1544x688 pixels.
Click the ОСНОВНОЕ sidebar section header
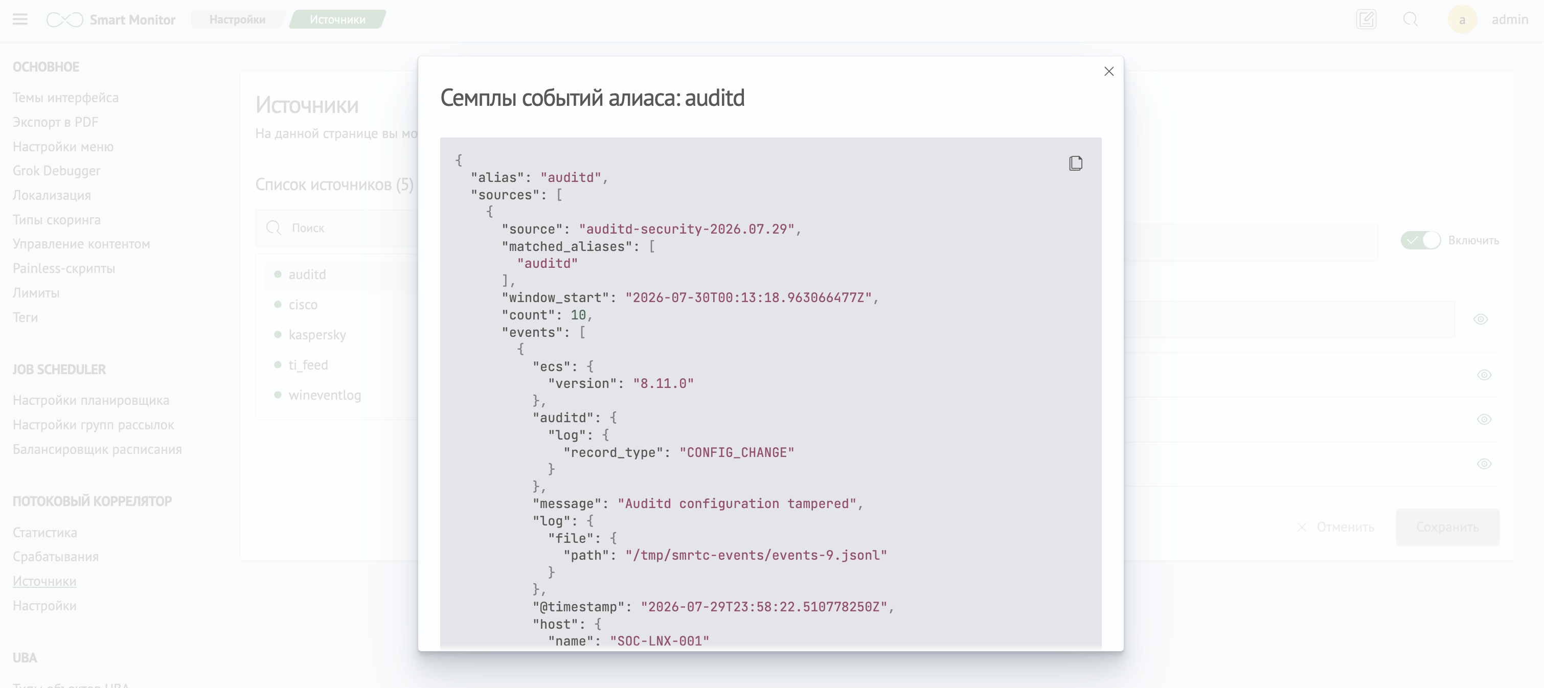pos(46,67)
